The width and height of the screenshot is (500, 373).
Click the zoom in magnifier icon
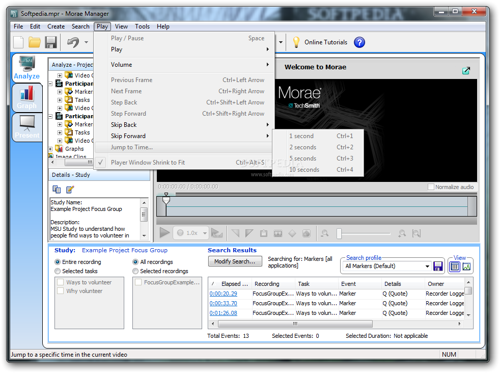pos(402,233)
